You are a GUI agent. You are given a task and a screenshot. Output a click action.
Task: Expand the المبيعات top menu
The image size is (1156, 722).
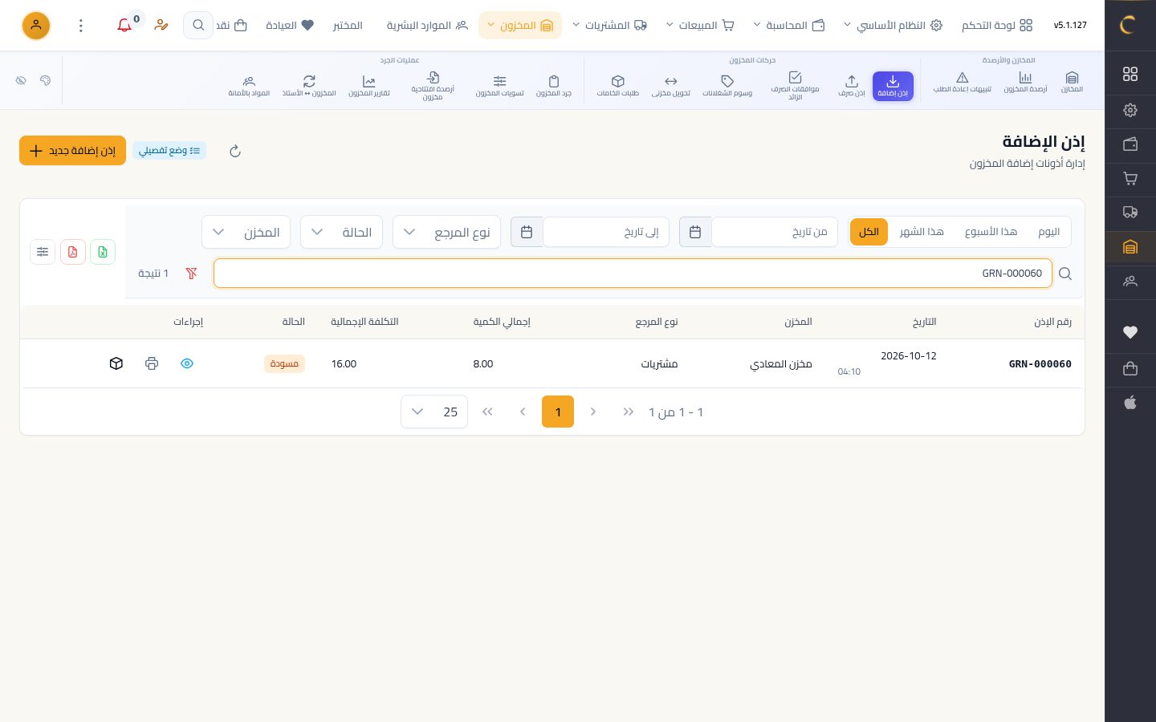coord(700,26)
